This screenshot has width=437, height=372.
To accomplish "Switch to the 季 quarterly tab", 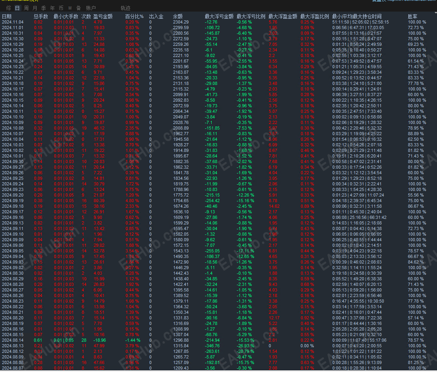I will click(x=44, y=8).
